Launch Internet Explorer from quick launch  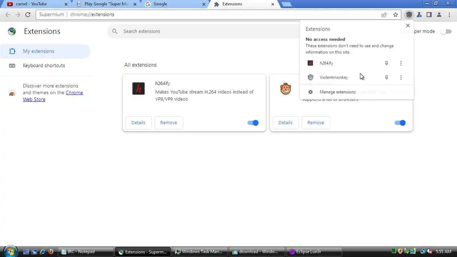(42, 252)
